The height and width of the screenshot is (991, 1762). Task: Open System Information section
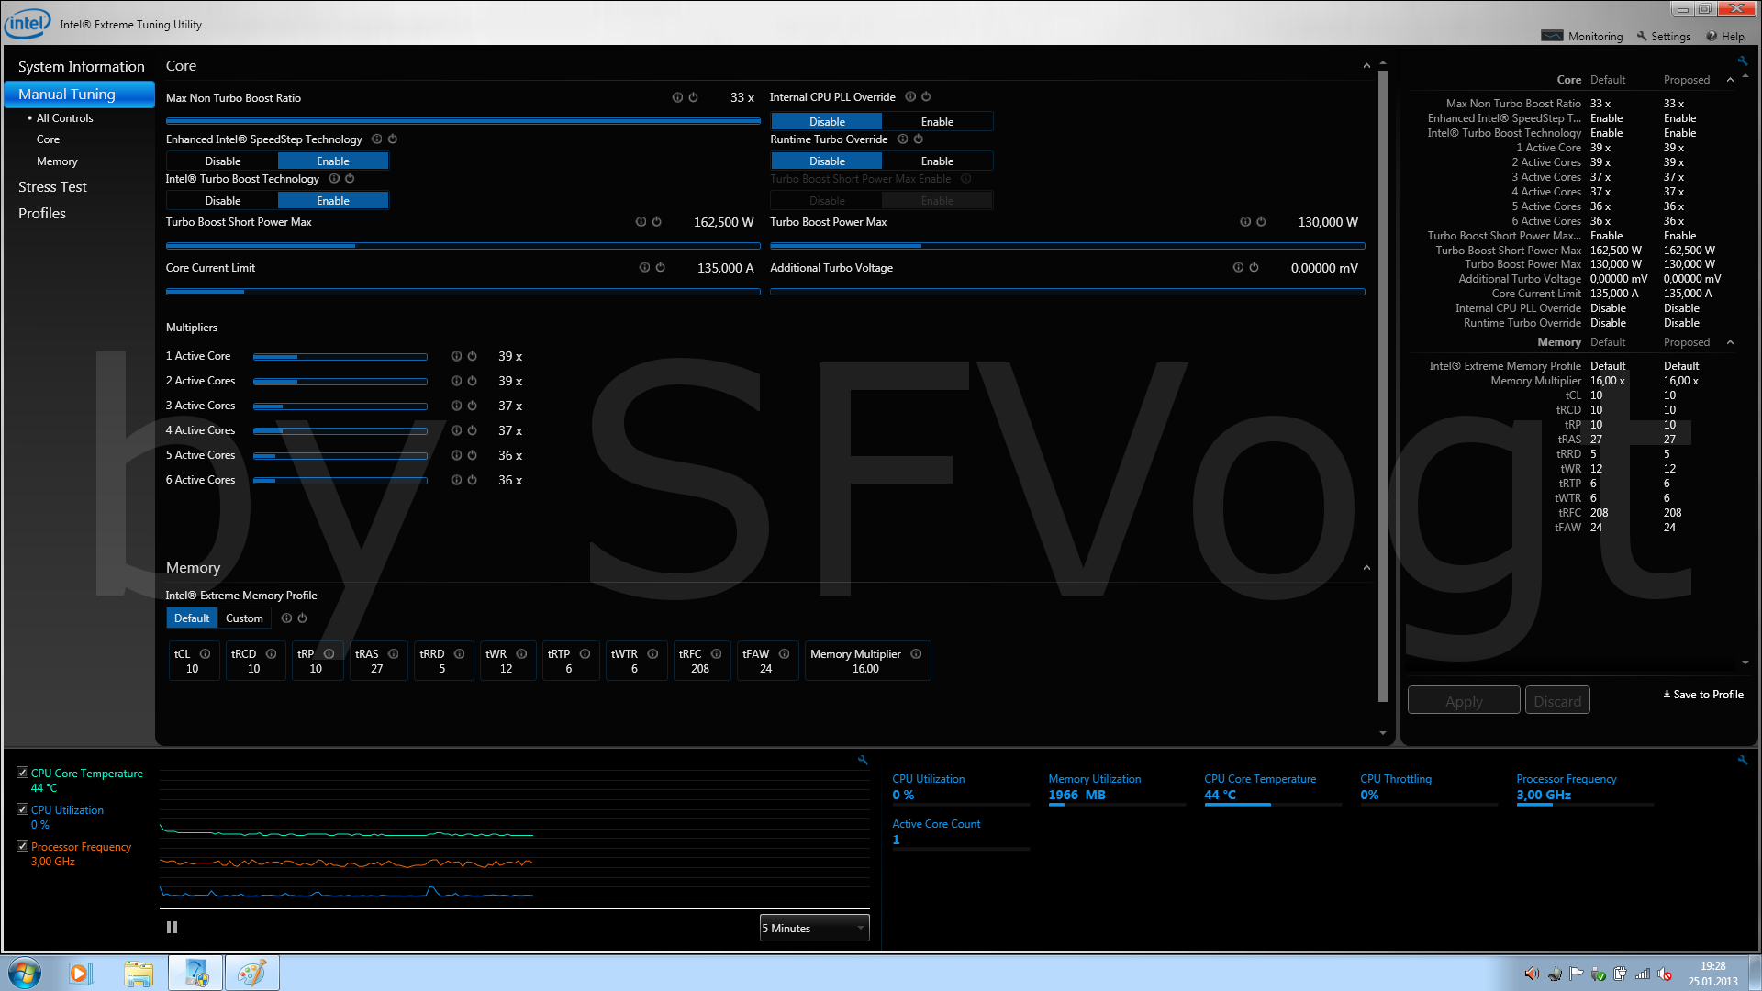tap(81, 67)
